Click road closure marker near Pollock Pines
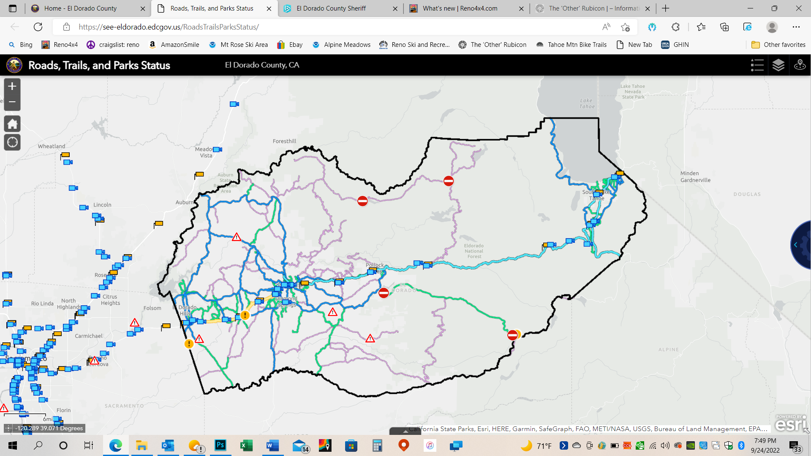Screen dimensions: 811x456 [x=384, y=293]
